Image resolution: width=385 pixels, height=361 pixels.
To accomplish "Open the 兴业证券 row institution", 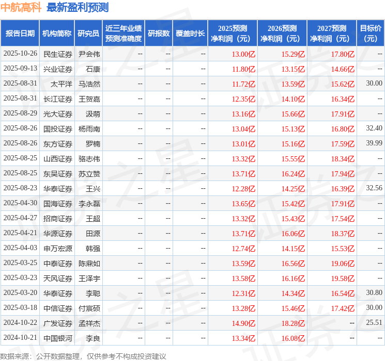I will coord(58,69).
